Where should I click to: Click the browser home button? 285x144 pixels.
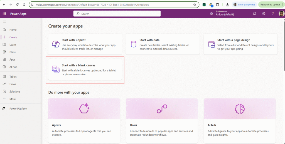click(24, 4)
